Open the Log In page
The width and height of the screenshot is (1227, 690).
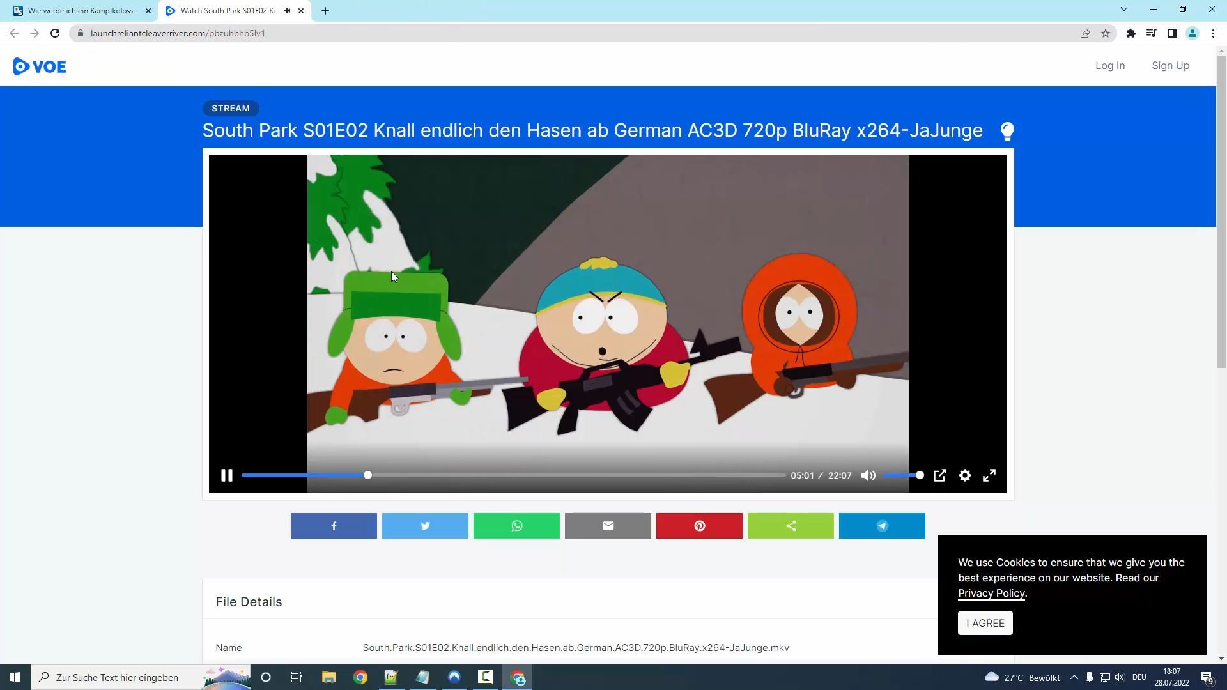(1110, 65)
